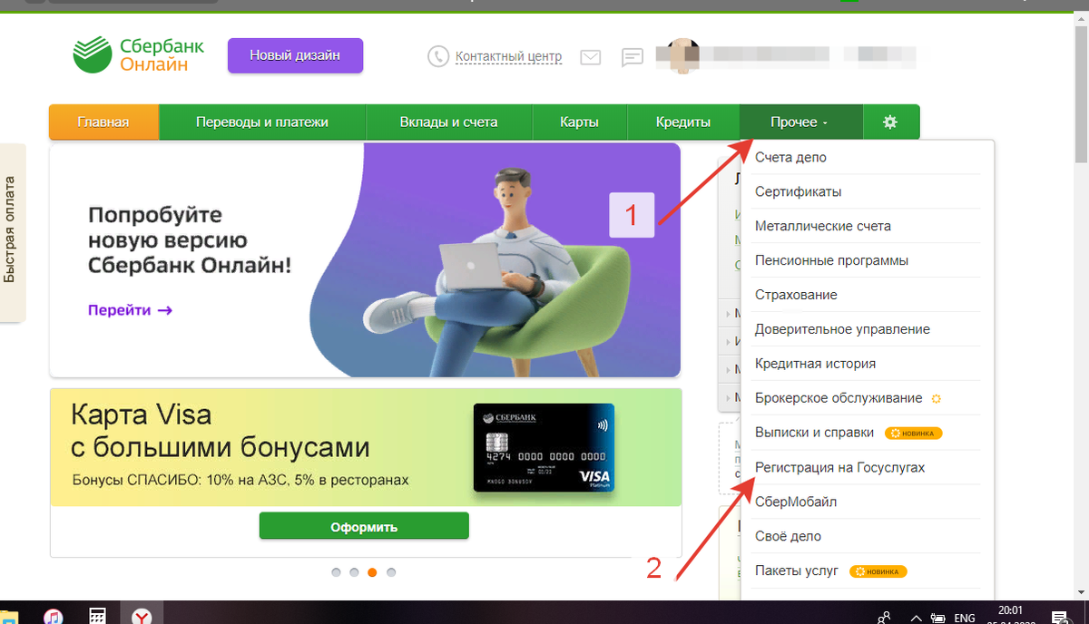Image resolution: width=1089 pixels, height=624 pixels.
Task: Open Переводы и платежи tab
Action: coord(262,122)
